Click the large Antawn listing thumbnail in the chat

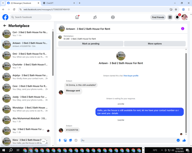click(121, 56)
